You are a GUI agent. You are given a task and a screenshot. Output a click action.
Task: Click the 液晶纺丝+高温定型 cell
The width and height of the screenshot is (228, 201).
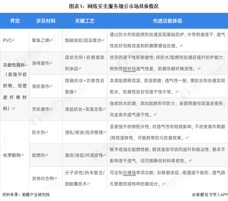(85, 109)
